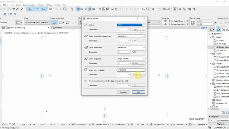
Task: Click the Modèle entier option in the bottom bar
Action: point(102,124)
